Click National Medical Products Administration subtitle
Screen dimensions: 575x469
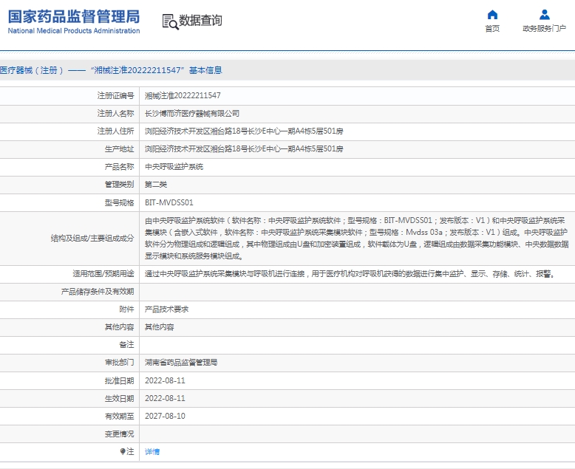[x=74, y=31]
